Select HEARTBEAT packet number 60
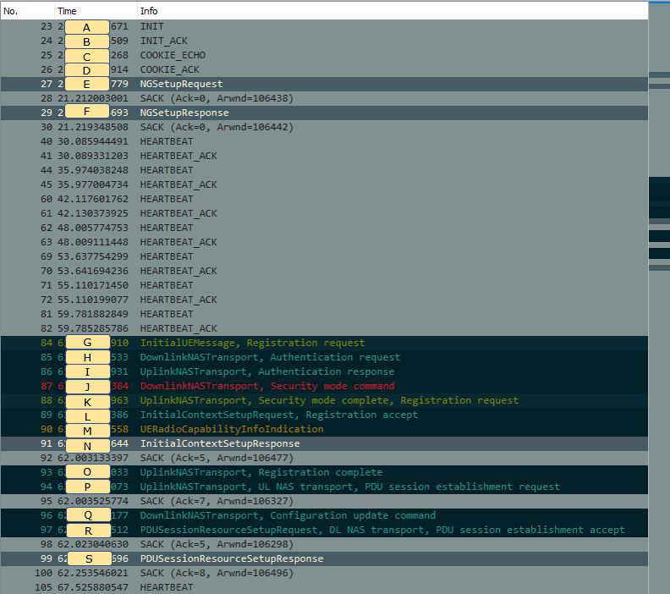The width and height of the screenshot is (670, 594). 324,199
